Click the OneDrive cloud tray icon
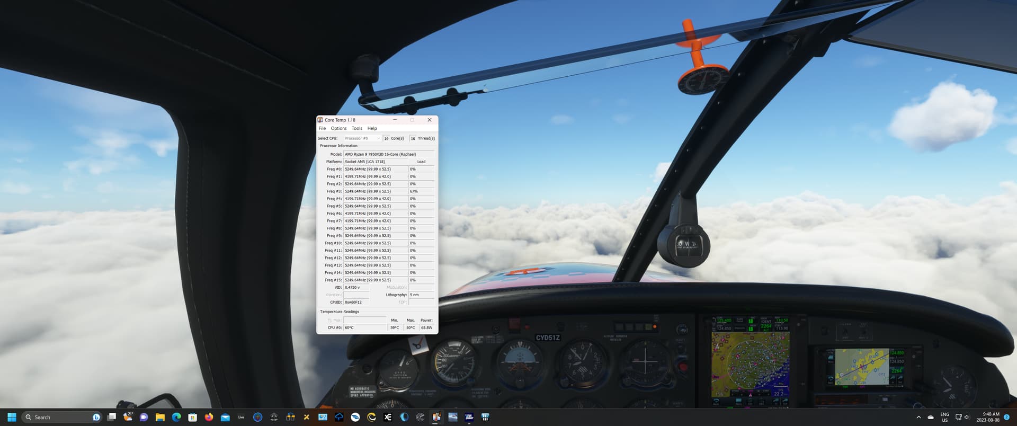1017x426 pixels. pyautogui.click(x=931, y=418)
